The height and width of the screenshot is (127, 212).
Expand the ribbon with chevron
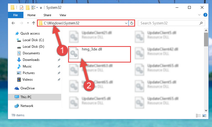[x=199, y=15]
